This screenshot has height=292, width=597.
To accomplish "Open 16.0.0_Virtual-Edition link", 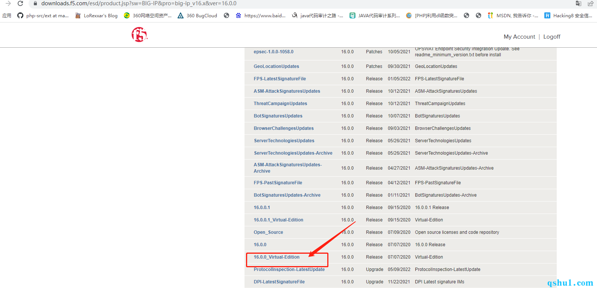I will (276, 257).
